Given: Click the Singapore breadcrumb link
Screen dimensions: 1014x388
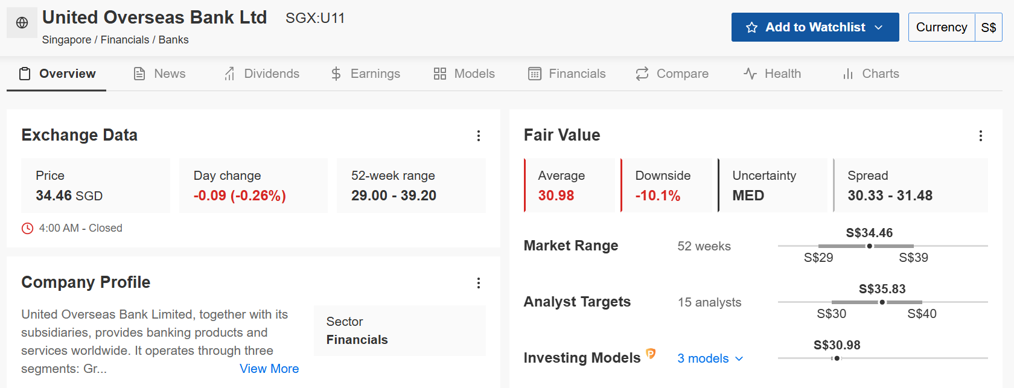Looking at the screenshot, I should click(x=66, y=40).
